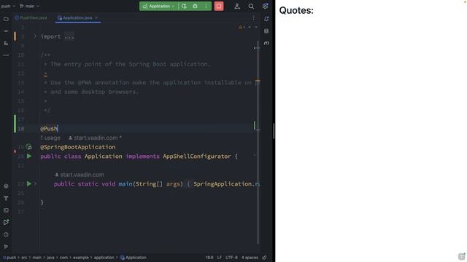
Task: Open the Learn tool window
Action: point(6,186)
